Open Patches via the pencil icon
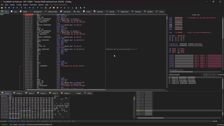Viewport: 224px width, 126px height. click(50, 8)
